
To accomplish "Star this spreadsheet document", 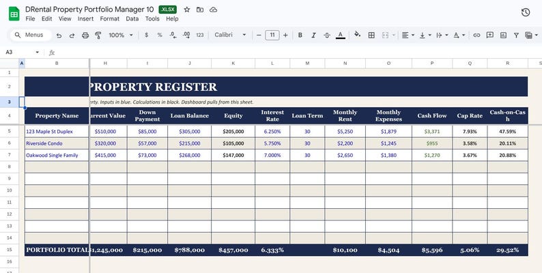I will pyautogui.click(x=186, y=10).
